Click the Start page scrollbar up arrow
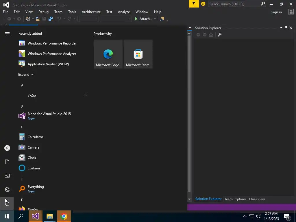This screenshot has height=222, width=296. pyautogui.click(x=189, y=33)
